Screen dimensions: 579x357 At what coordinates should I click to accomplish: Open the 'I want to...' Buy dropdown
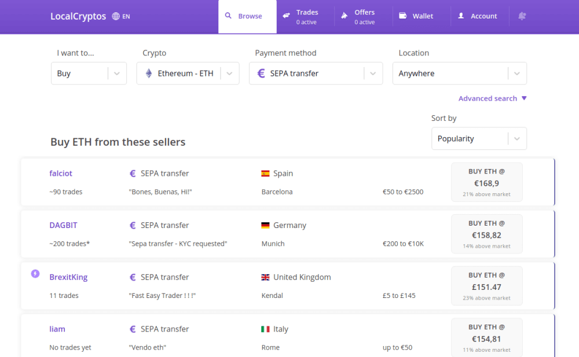tap(89, 73)
